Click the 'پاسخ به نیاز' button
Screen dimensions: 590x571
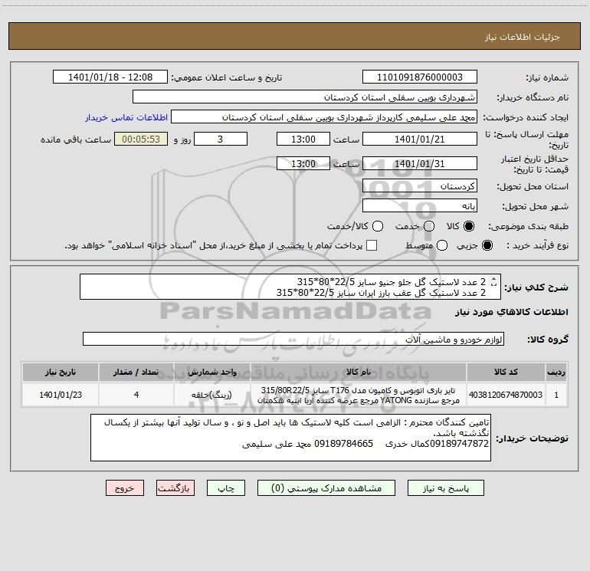pos(445,487)
